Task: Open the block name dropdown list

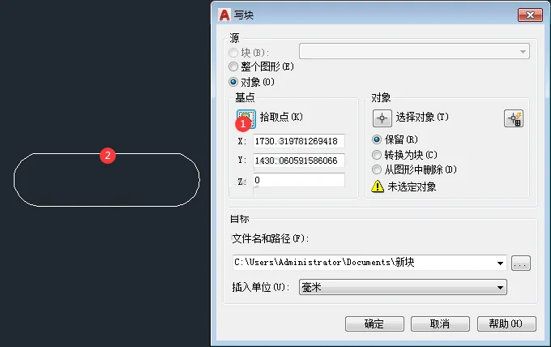Action: pyautogui.click(x=414, y=51)
